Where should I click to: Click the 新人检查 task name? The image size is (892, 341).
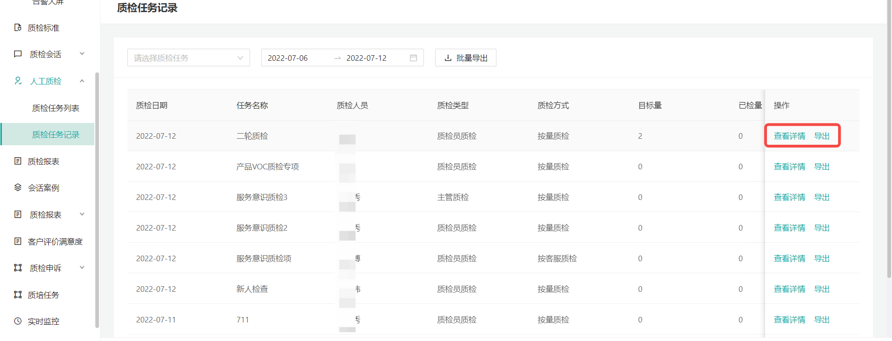tap(252, 289)
